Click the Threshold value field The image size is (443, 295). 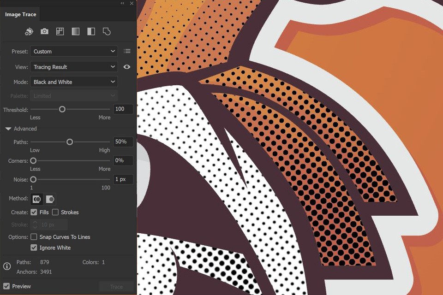(x=123, y=109)
